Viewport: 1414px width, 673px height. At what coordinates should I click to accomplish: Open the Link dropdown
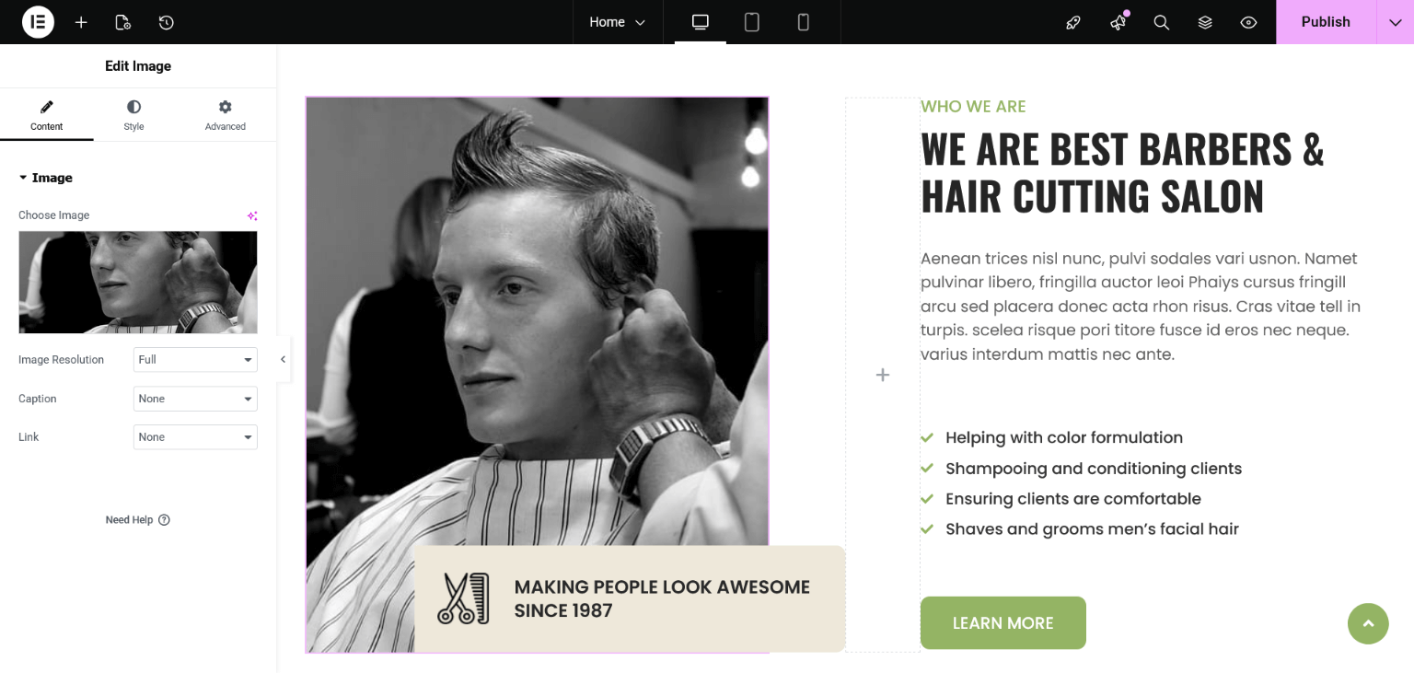195,437
